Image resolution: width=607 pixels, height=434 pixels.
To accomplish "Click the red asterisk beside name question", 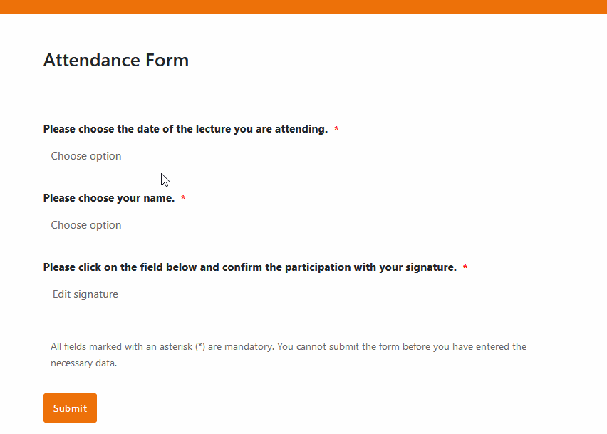I will click(184, 198).
